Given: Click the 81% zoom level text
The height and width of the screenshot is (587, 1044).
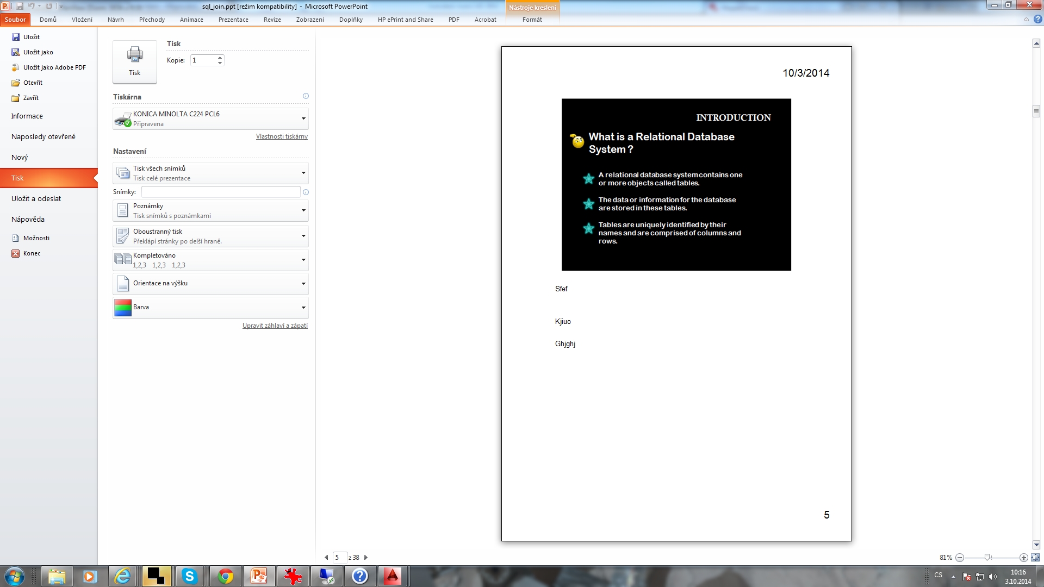Looking at the screenshot, I should tap(946, 558).
